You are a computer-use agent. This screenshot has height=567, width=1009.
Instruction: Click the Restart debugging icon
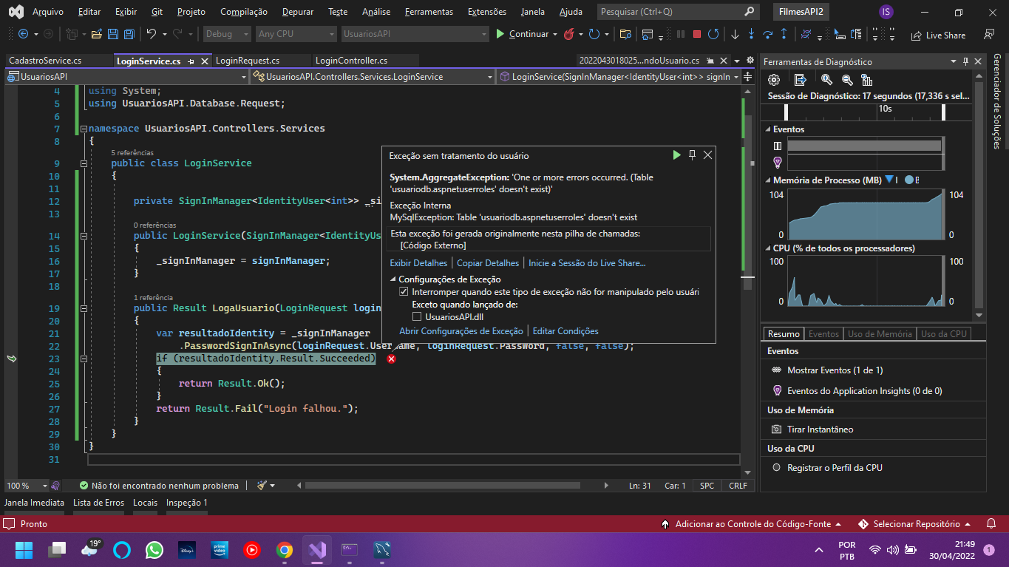pos(713,34)
